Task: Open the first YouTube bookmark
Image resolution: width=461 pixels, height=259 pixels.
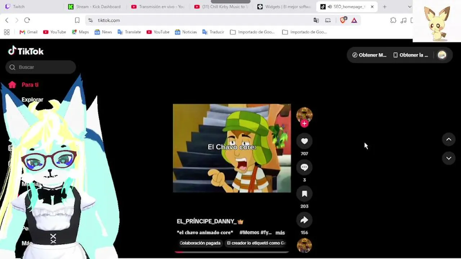Action: click(x=54, y=32)
